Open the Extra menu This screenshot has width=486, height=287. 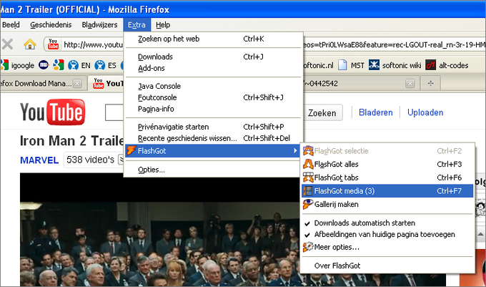click(x=137, y=25)
